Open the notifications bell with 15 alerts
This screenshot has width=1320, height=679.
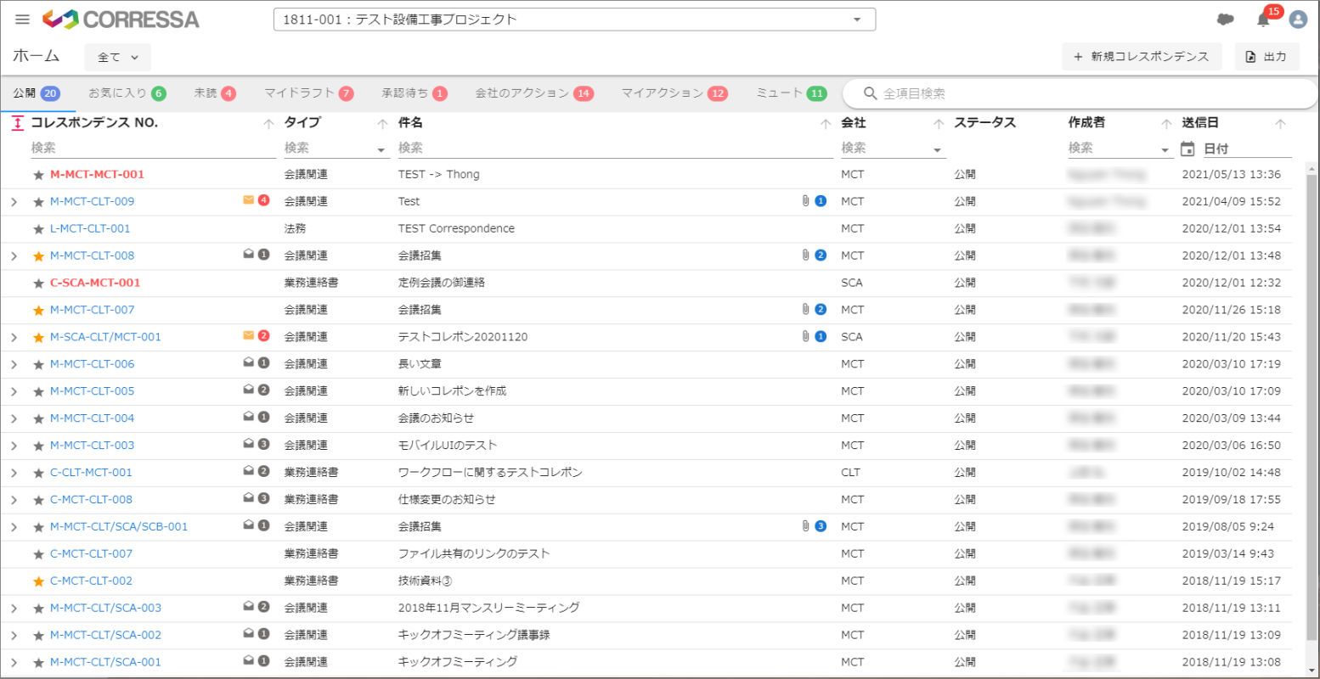tap(1263, 20)
